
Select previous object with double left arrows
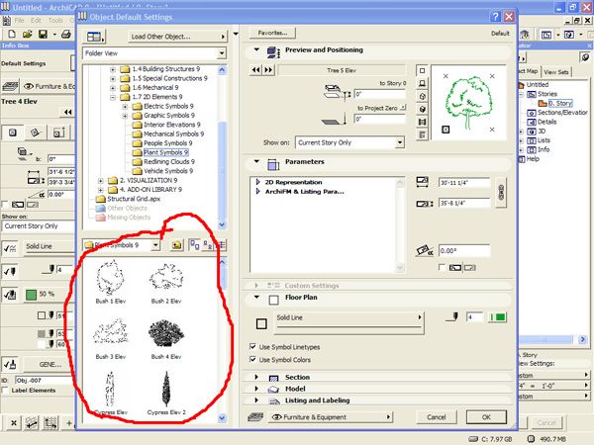point(256,70)
